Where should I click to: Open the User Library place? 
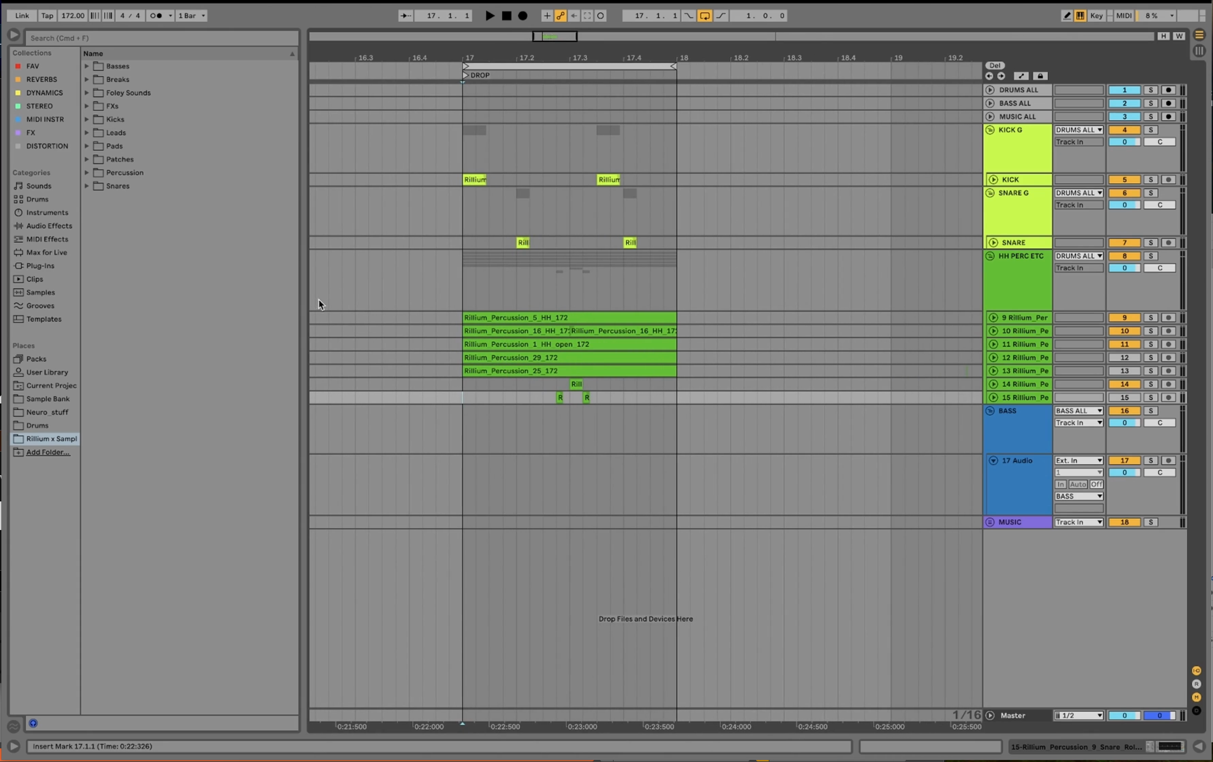(x=47, y=372)
